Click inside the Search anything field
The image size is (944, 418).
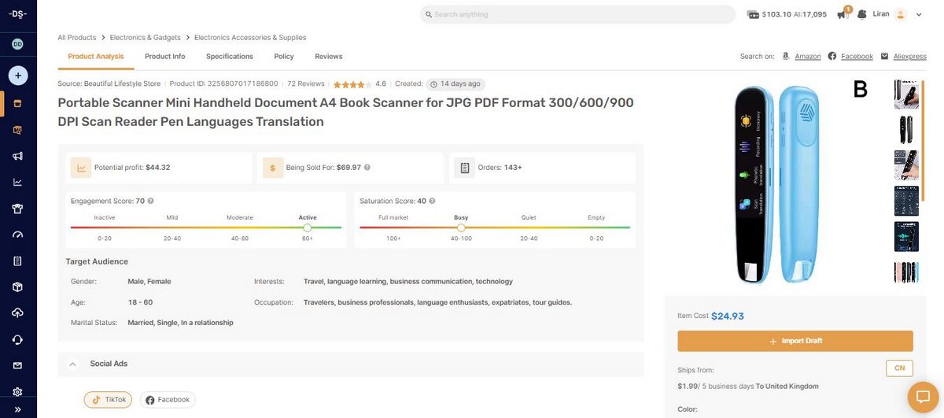577,14
